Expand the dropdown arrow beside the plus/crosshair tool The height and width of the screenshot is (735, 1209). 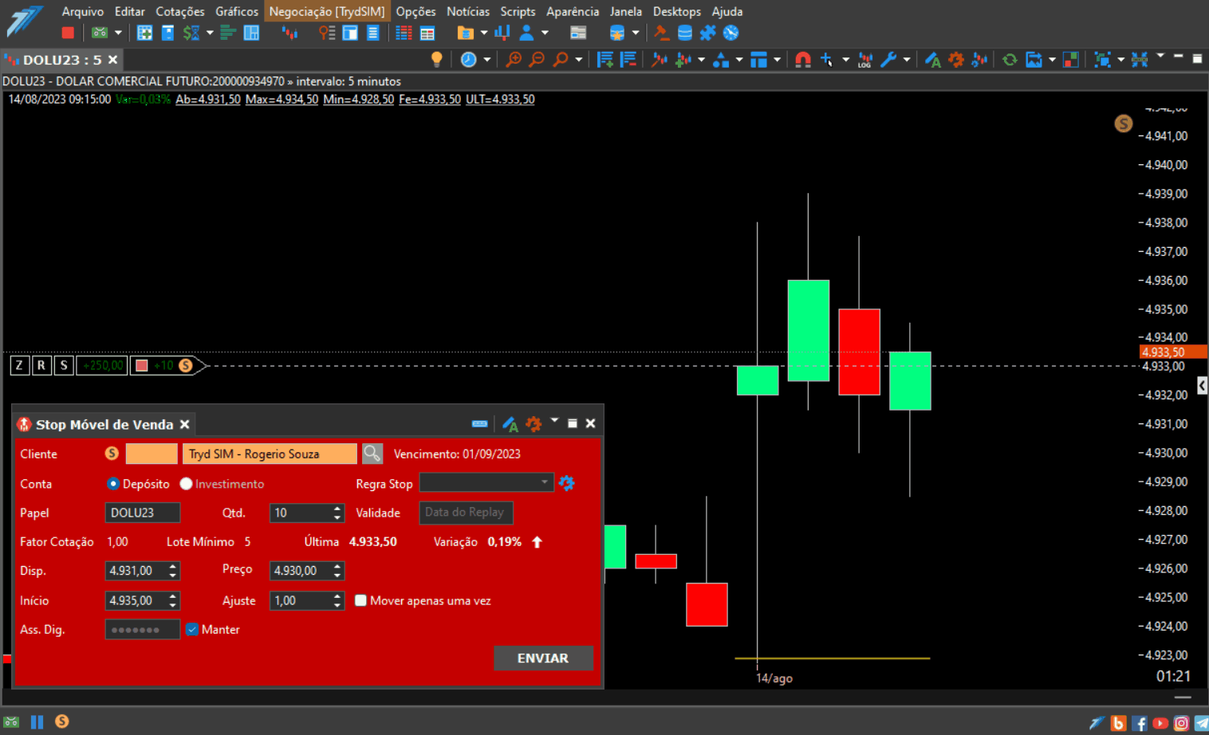845,60
